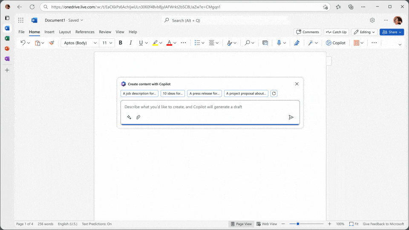The width and height of the screenshot is (409, 230).
Task: Click the Italic formatting icon
Action: [130, 43]
